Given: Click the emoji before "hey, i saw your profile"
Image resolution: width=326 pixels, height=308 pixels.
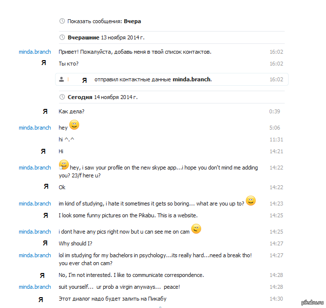Looking at the screenshot, I should click(x=63, y=165).
